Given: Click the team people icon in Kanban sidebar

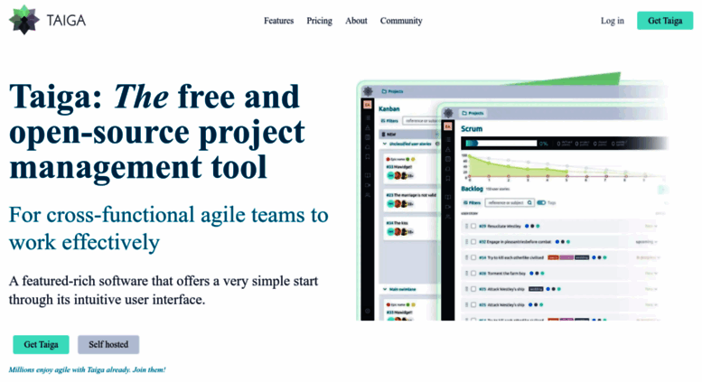Looking at the screenshot, I should [x=368, y=195].
